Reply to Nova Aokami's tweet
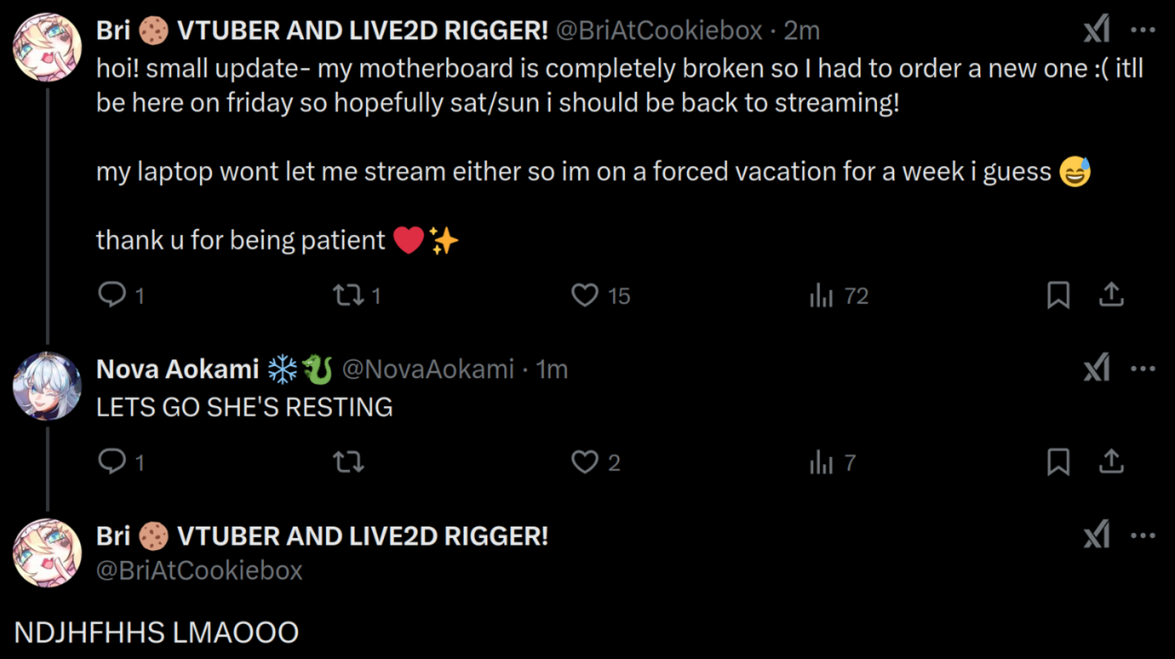 [111, 462]
